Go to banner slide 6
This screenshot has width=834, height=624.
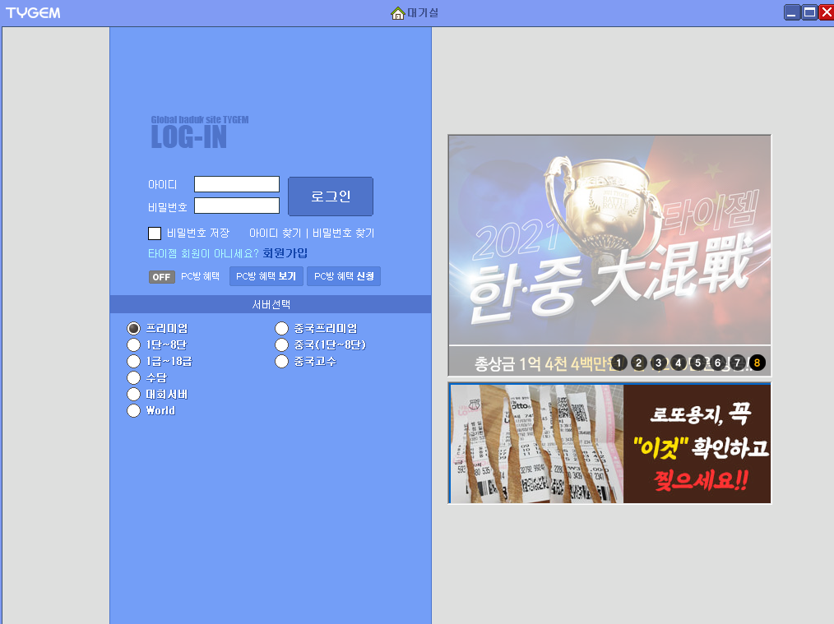[x=717, y=363]
